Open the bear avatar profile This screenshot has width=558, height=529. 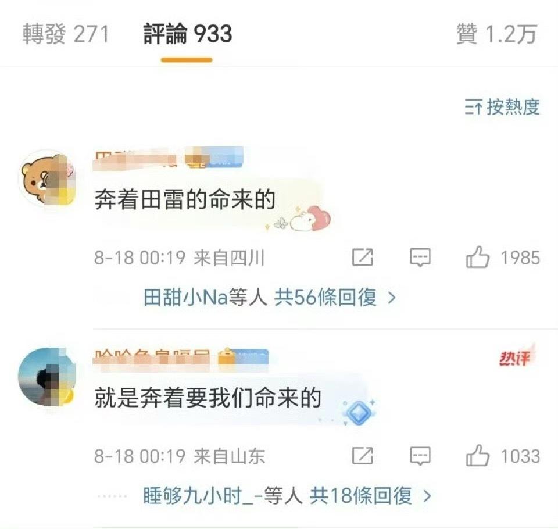(47, 178)
